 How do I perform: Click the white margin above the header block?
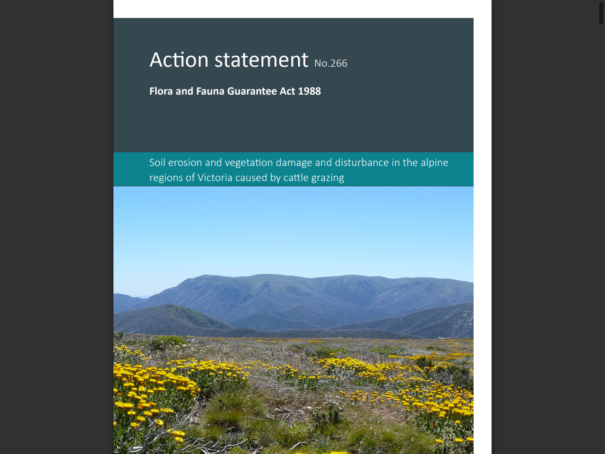coord(293,9)
